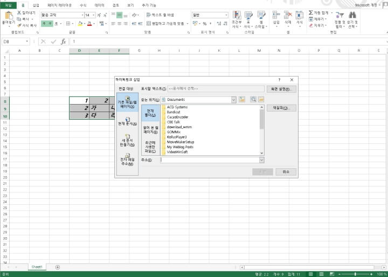Toggle bottom vertical alignment
This screenshot has height=277, width=388.
(x=126, y=15)
